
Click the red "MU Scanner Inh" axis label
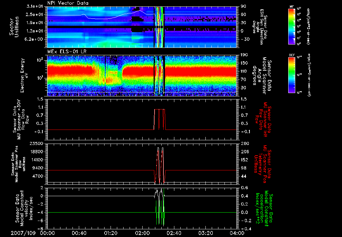(263, 120)
